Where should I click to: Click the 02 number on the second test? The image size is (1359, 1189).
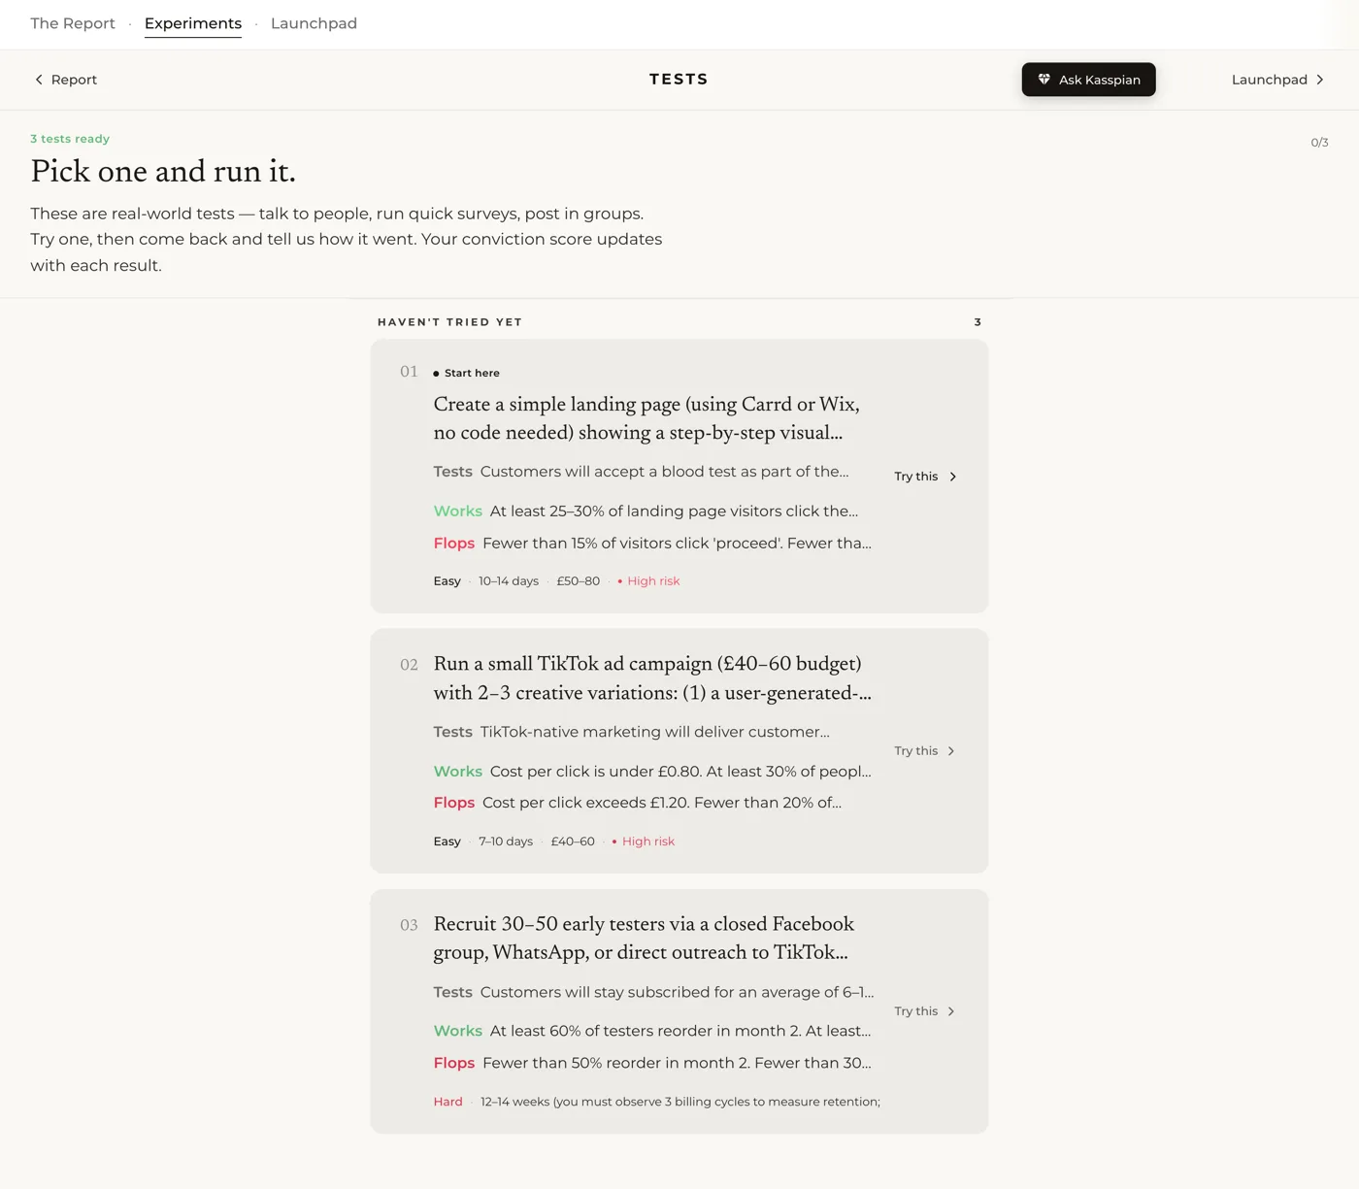[409, 665]
